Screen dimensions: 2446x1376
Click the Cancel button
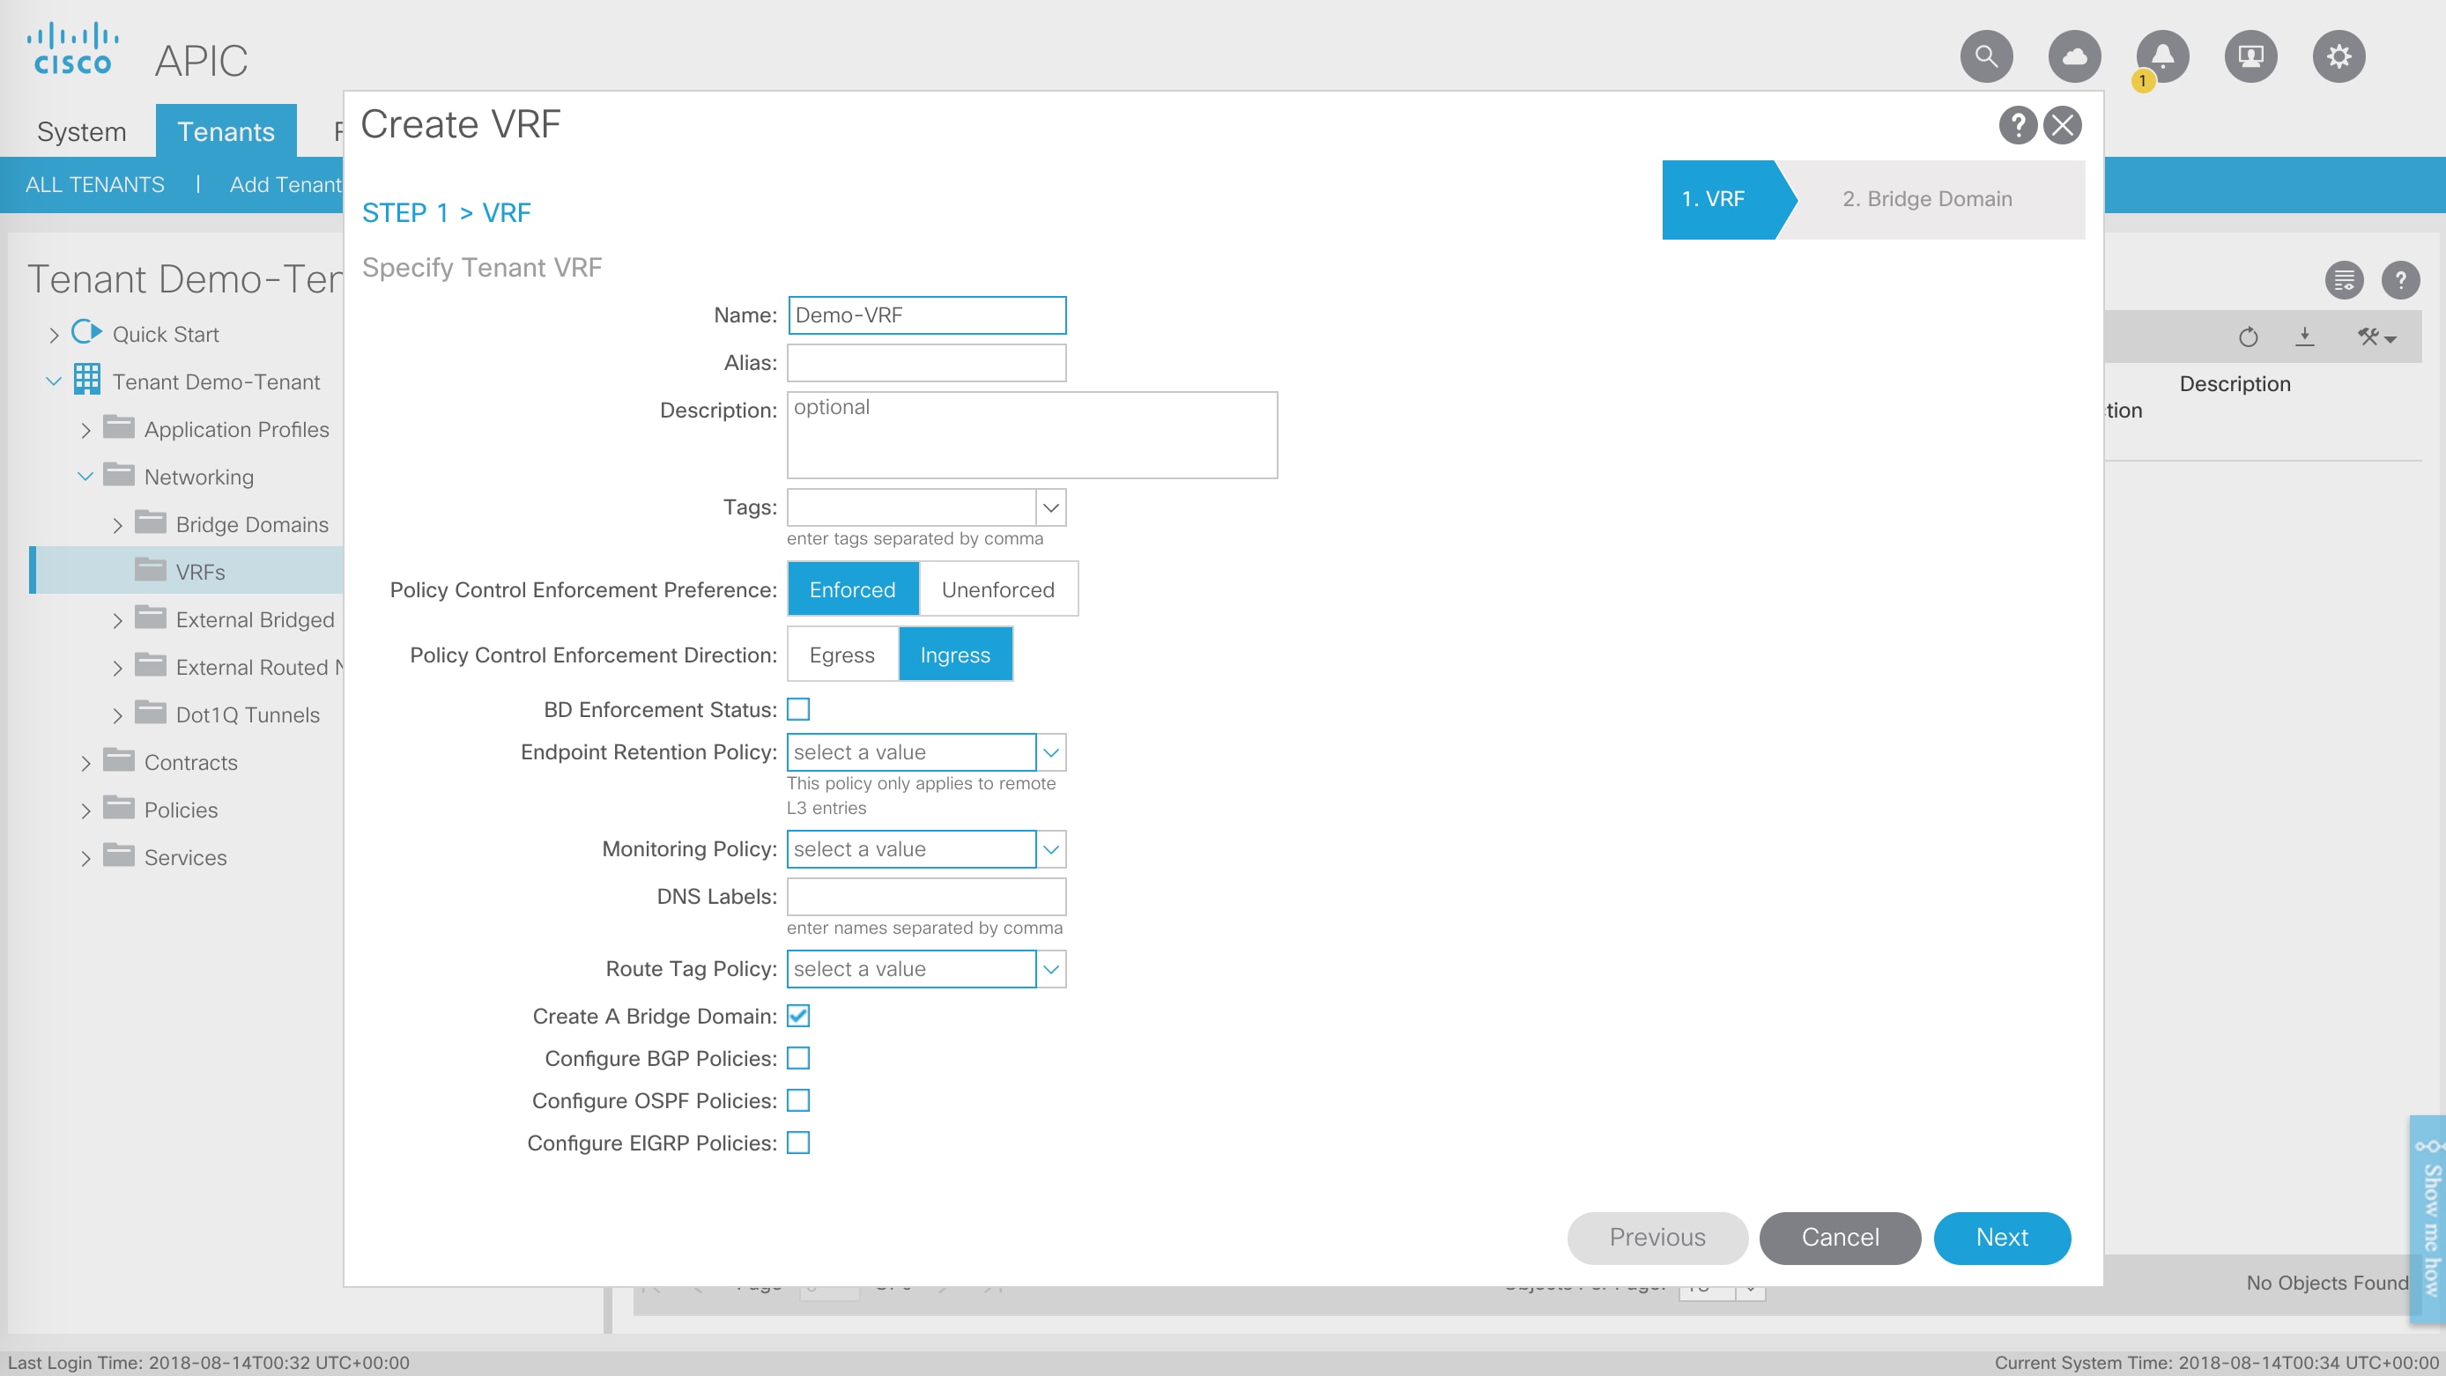1839,1238
